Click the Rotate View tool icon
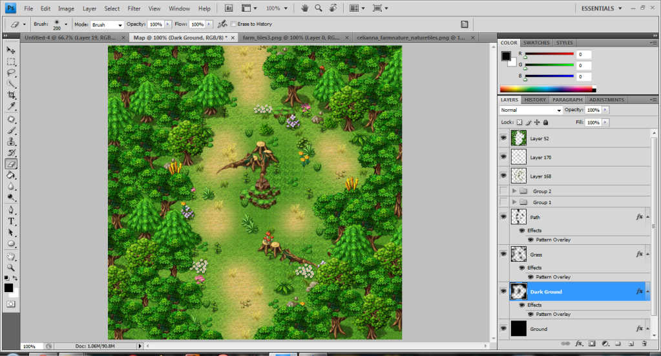 (333, 8)
